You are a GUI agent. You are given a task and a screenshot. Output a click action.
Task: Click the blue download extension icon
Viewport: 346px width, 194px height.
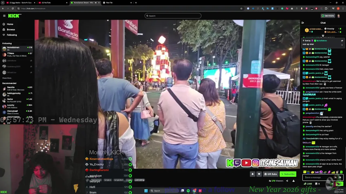click(x=272, y=8)
